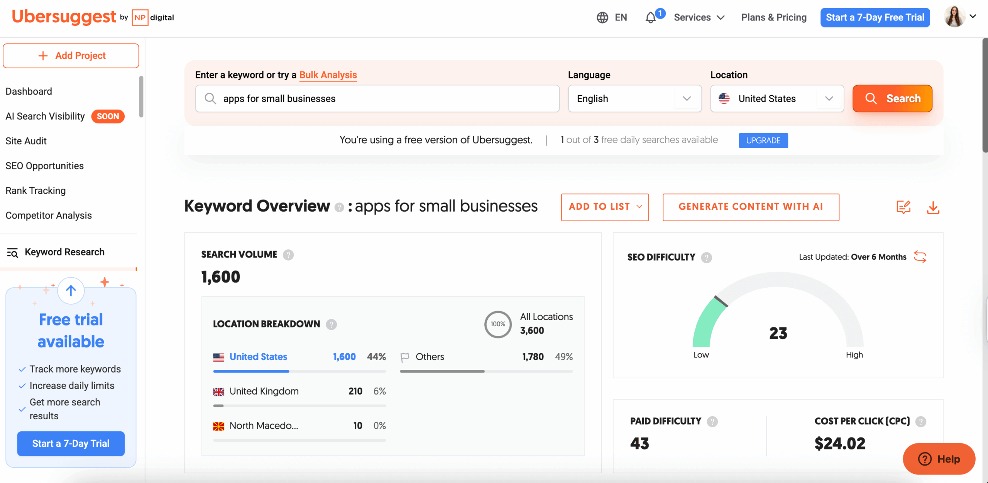Click the Keyword Overview help icon
The height and width of the screenshot is (483, 988).
click(x=339, y=208)
